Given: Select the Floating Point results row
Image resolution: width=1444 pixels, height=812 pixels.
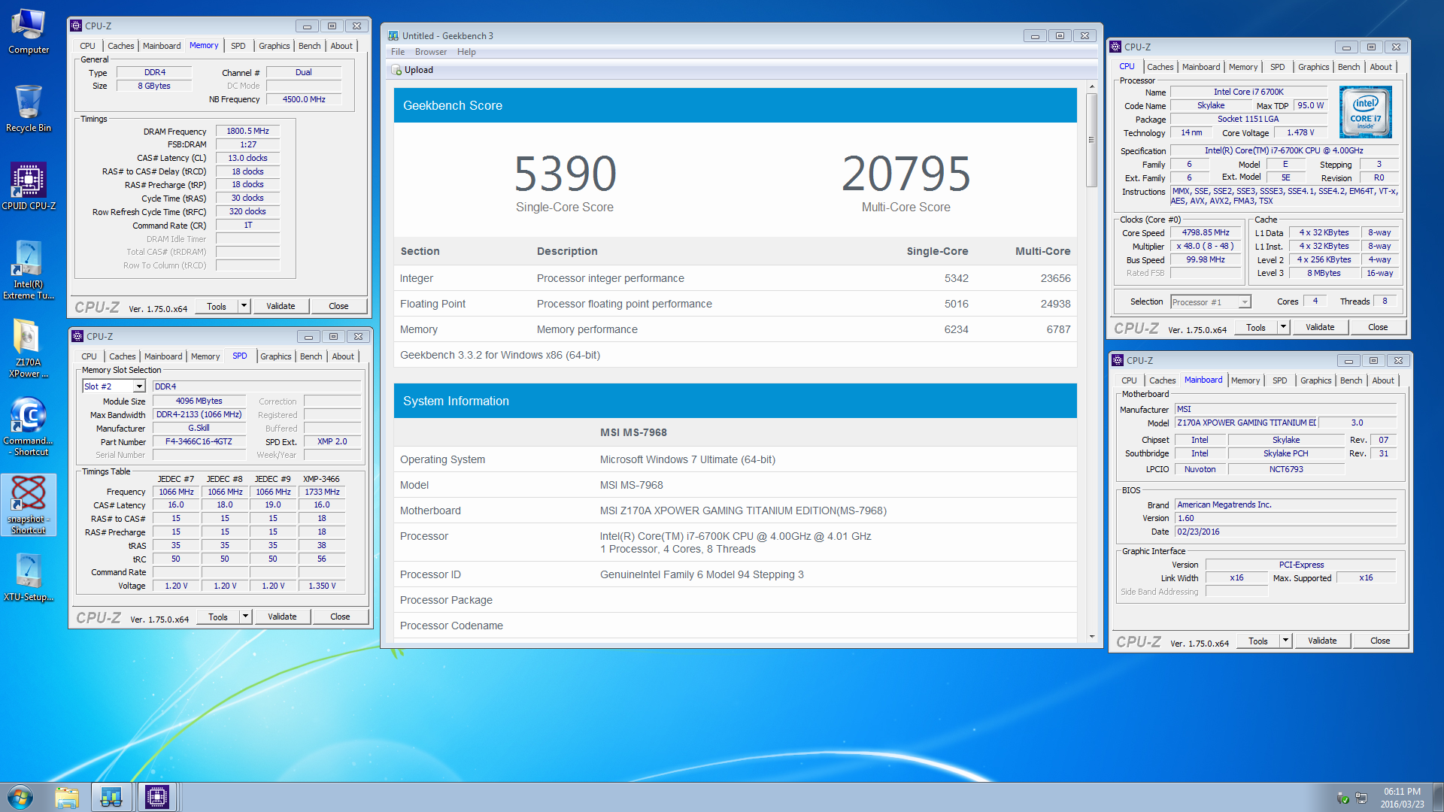Looking at the screenshot, I should (735, 304).
